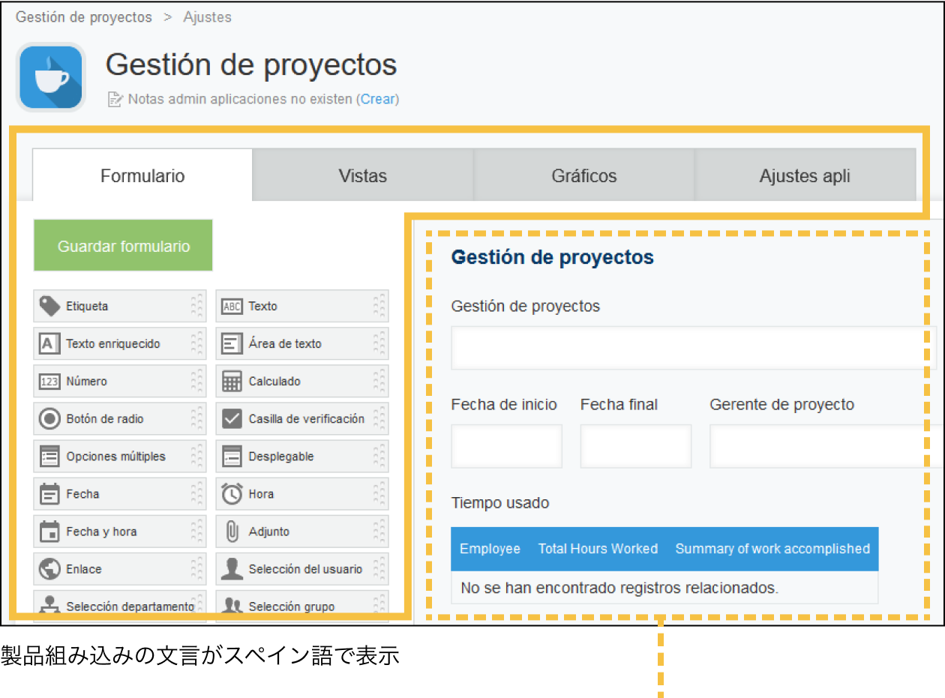Pick the Selección del usuario field
945x698 pixels.
pos(302,569)
